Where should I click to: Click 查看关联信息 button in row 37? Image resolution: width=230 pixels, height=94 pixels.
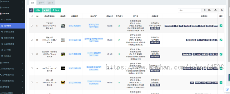[155, 28]
